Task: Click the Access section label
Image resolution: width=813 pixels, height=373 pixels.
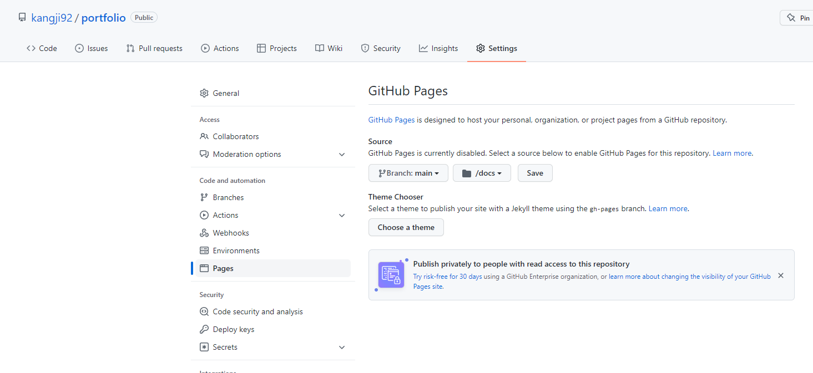Action: click(x=210, y=120)
